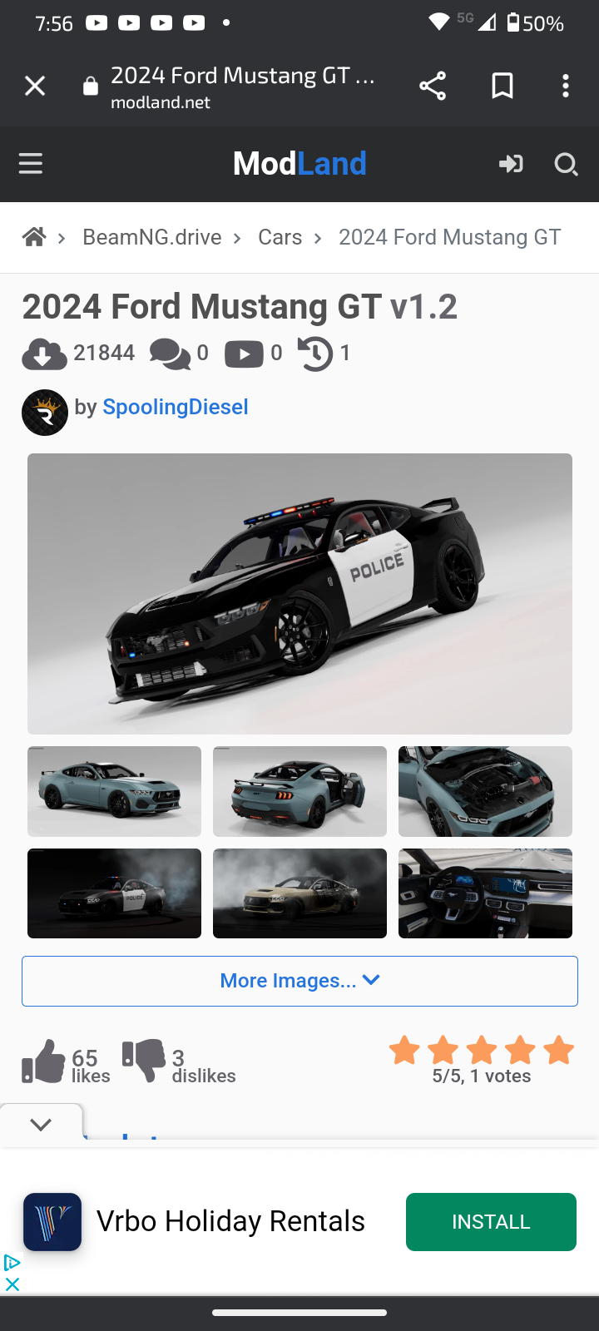Like the mod with thumbs-up icon

point(43,1061)
